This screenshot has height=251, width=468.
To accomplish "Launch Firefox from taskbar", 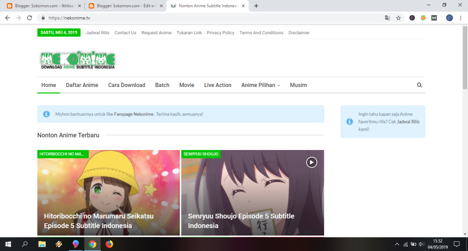I will [x=109, y=244].
